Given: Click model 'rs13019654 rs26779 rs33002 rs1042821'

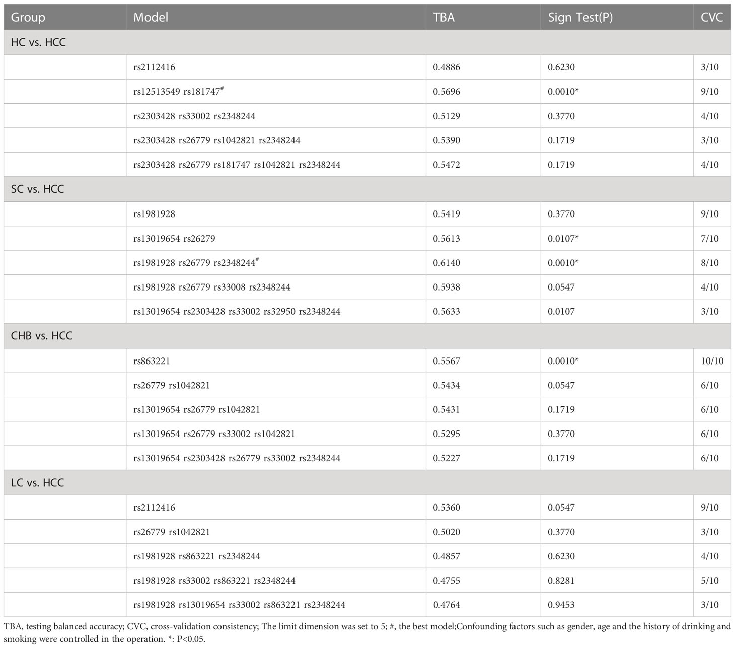Looking at the screenshot, I should [x=214, y=434].
